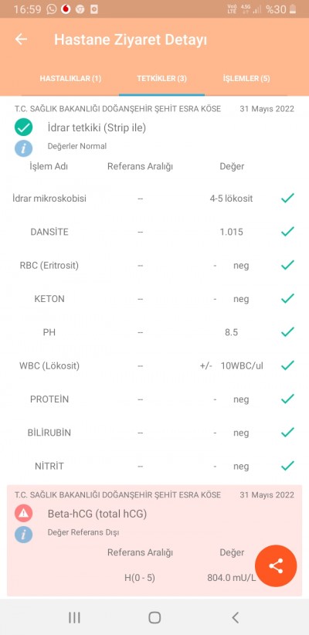Tap the WBC (Lökosit) row label
309x635 pixels.
(49, 365)
